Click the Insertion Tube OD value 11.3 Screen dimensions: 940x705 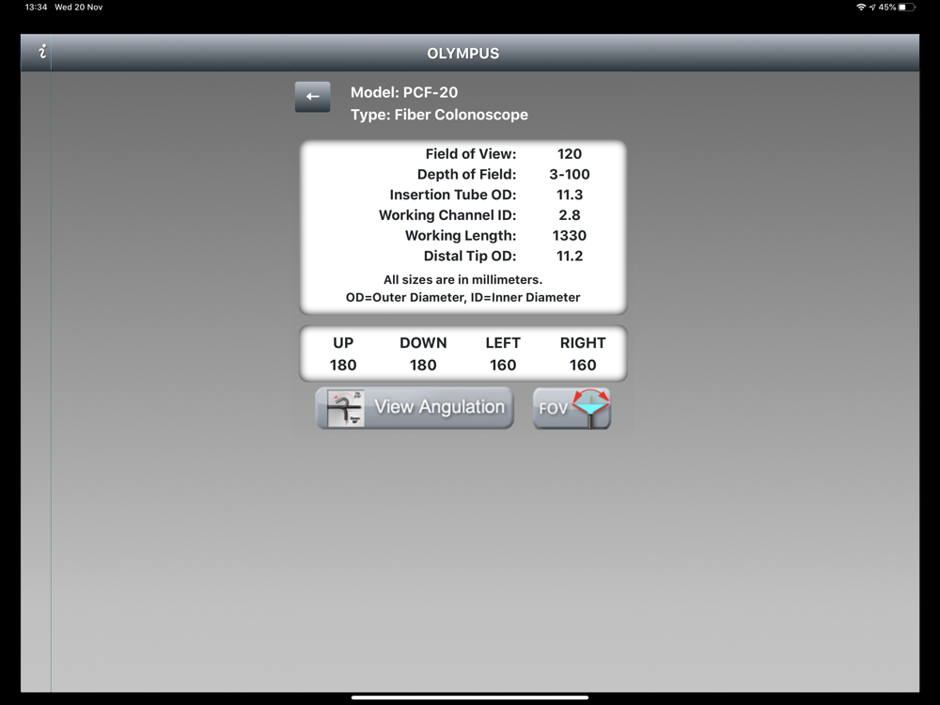pos(570,195)
